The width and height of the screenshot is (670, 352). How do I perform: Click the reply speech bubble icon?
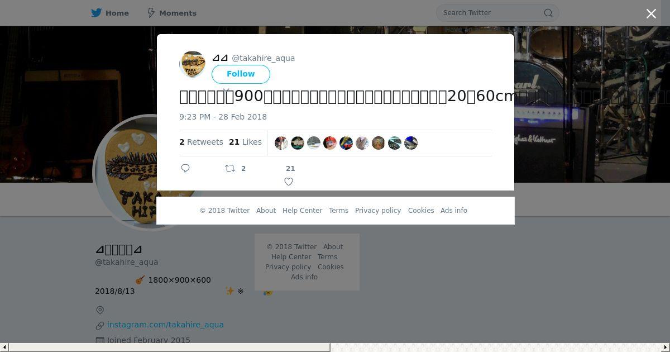click(x=185, y=168)
